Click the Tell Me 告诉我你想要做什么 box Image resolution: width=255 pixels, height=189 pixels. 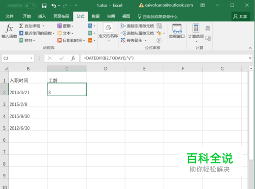tap(158, 16)
